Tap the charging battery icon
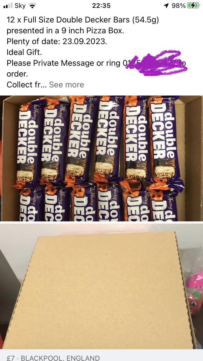203x361 pixels. (x=193, y=6)
